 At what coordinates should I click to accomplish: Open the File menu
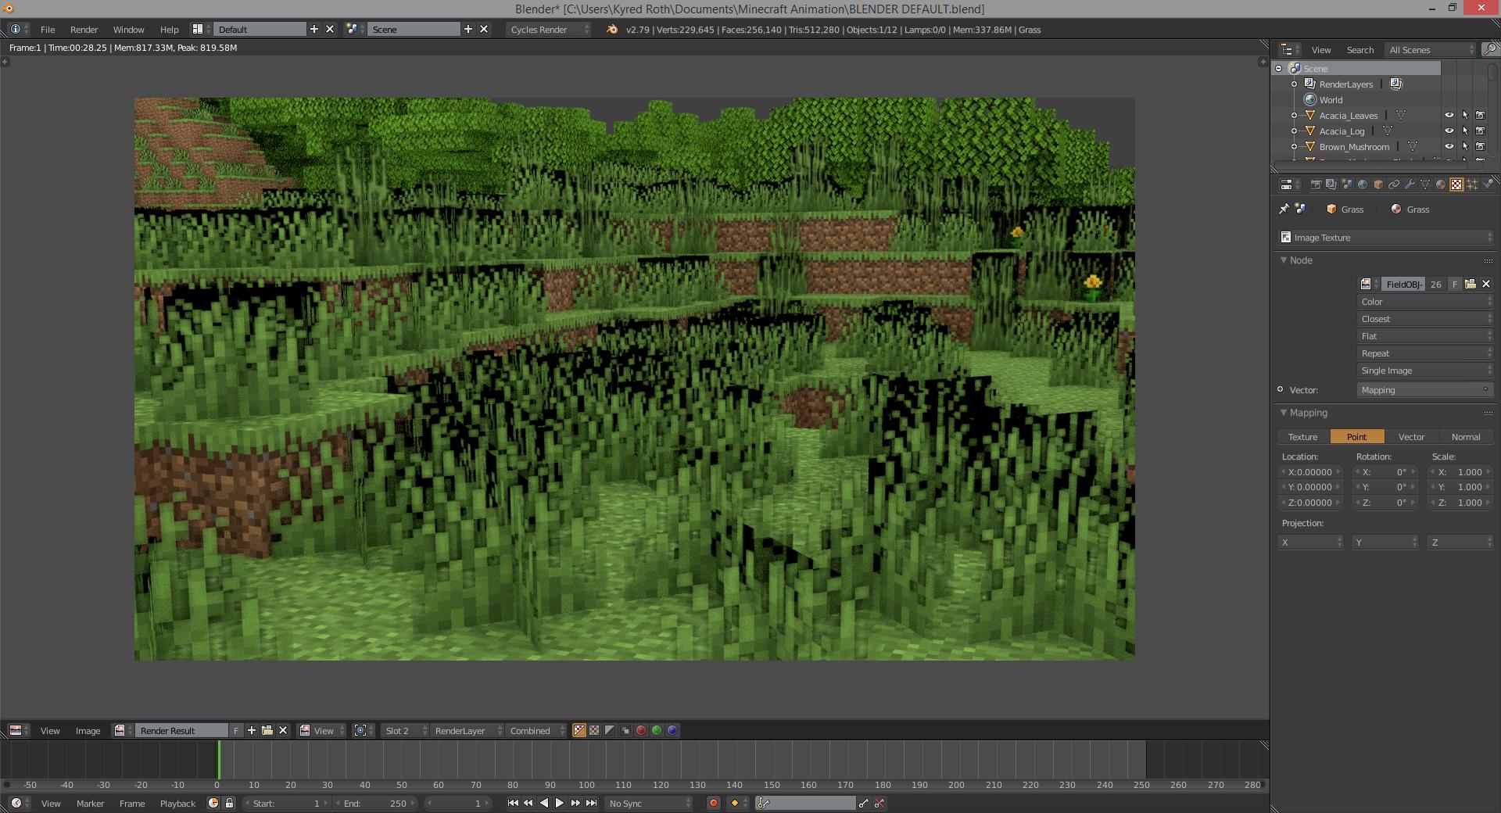tap(48, 29)
